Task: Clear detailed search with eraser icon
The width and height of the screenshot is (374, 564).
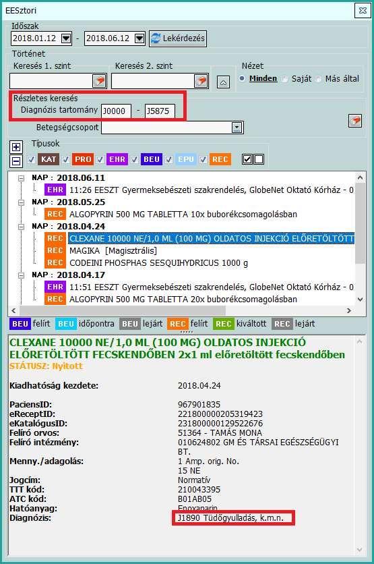Action: [x=355, y=121]
